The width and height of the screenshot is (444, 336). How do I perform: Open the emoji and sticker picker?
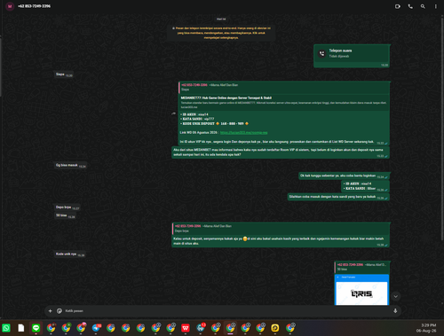[59, 311]
